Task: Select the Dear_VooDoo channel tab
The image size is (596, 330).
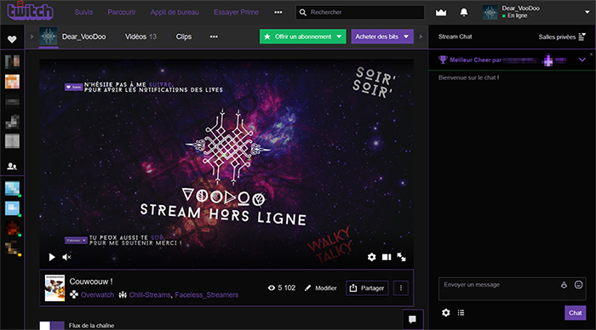Action: tap(84, 37)
